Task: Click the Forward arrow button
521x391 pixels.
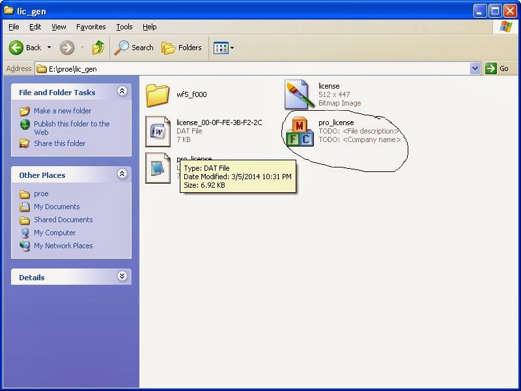Action: click(x=67, y=48)
